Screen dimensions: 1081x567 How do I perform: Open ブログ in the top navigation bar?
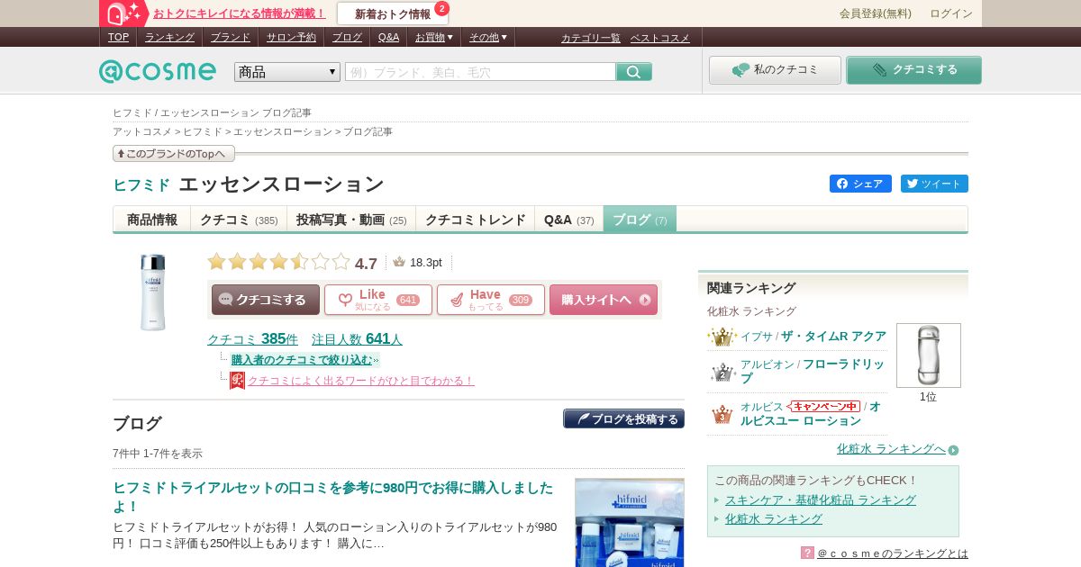pos(347,37)
